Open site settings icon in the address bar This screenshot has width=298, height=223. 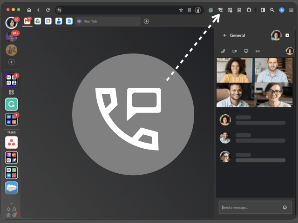click(x=59, y=10)
